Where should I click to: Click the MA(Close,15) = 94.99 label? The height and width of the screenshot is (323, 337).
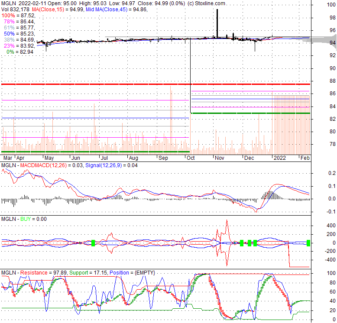(58, 10)
